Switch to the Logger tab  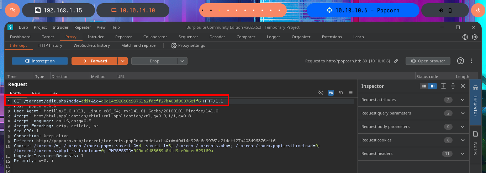(274, 37)
